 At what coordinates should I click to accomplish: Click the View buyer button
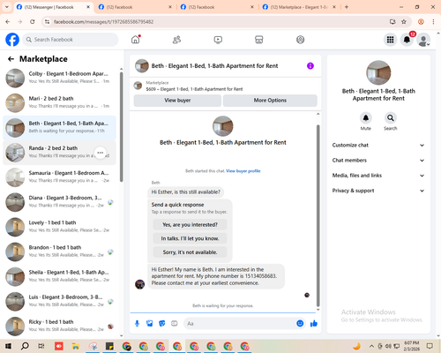[x=177, y=101]
